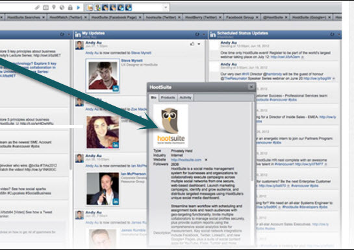
Task: Click Steve Mynett's profile photo thumbnail
Action: coord(103,76)
